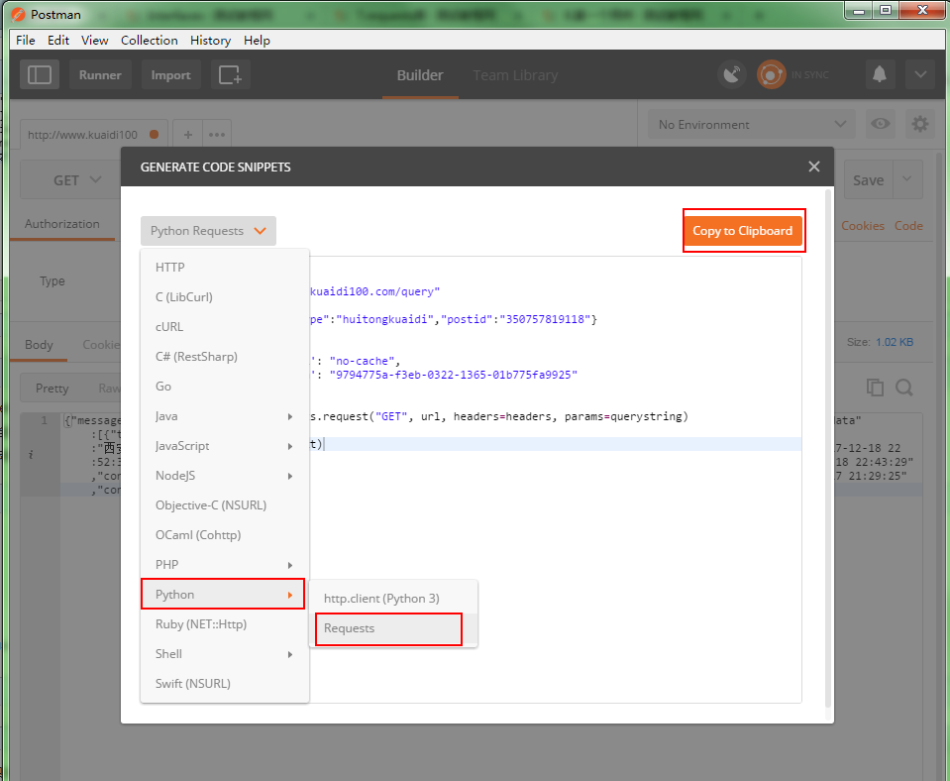Click the response size value 1.02 KB
The height and width of the screenshot is (781, 950).
(x=895, y=342)
